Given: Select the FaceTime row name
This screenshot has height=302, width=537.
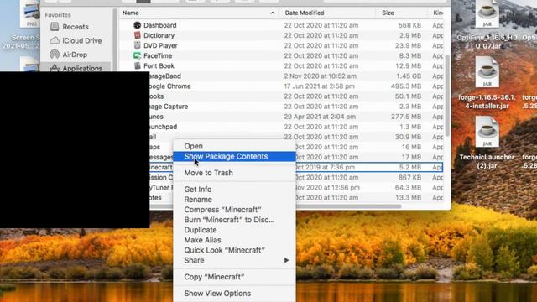Looking at the screenshot, I should [158, 55].
